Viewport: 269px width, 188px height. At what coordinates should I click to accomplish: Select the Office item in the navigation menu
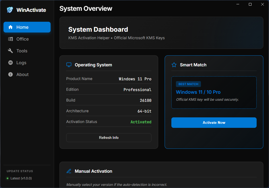pos(23,39)
